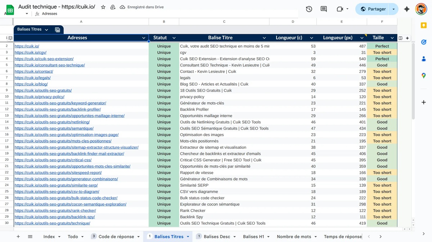This screenshot has height=242, width=432.
Task: Open the https://cuik.io/blog/ link
Action: (x=31, y=84)
